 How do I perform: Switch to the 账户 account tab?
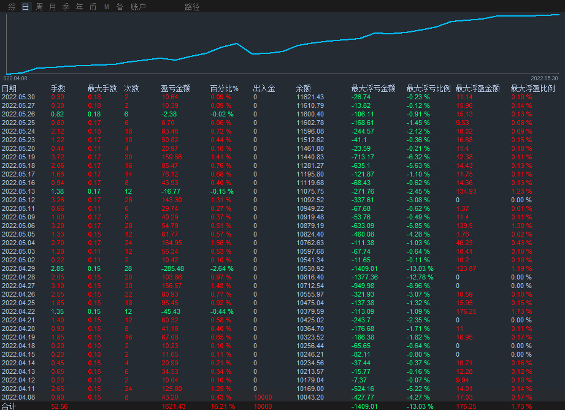138,7
